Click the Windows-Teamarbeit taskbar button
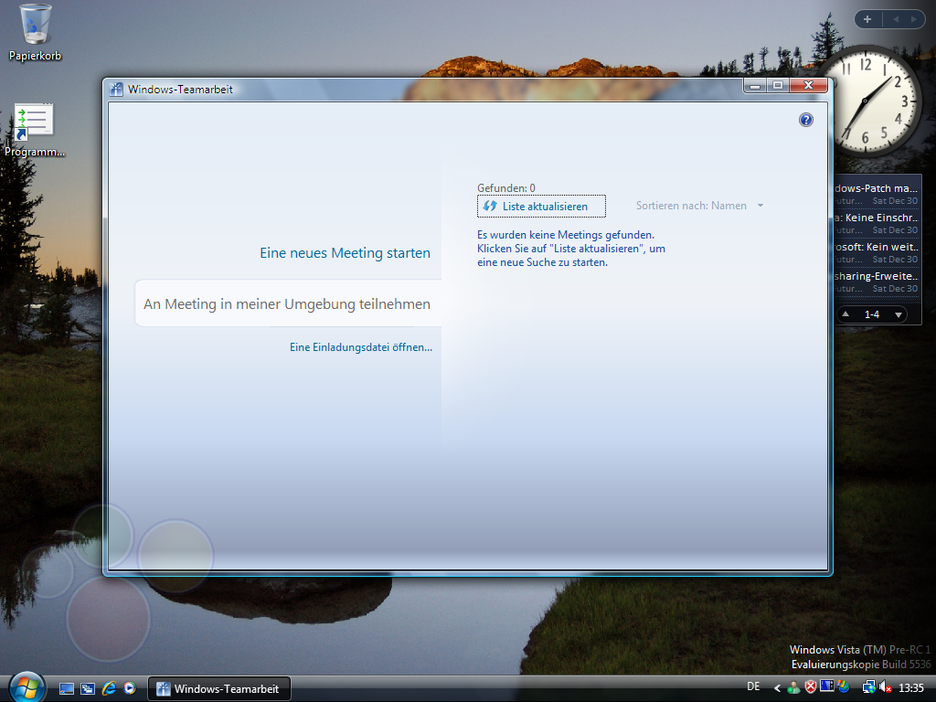The width and height of the screenshot is (936, 702). [219, 689]
